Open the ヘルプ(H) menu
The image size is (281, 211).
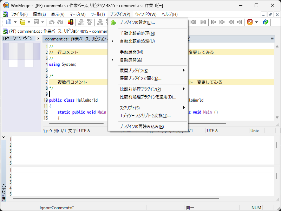[170, 14]
